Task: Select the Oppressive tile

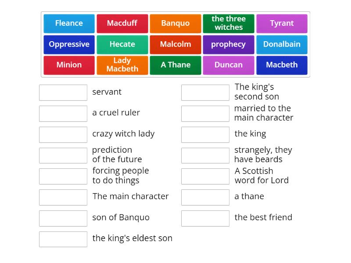Action: [x=69, y=44]
